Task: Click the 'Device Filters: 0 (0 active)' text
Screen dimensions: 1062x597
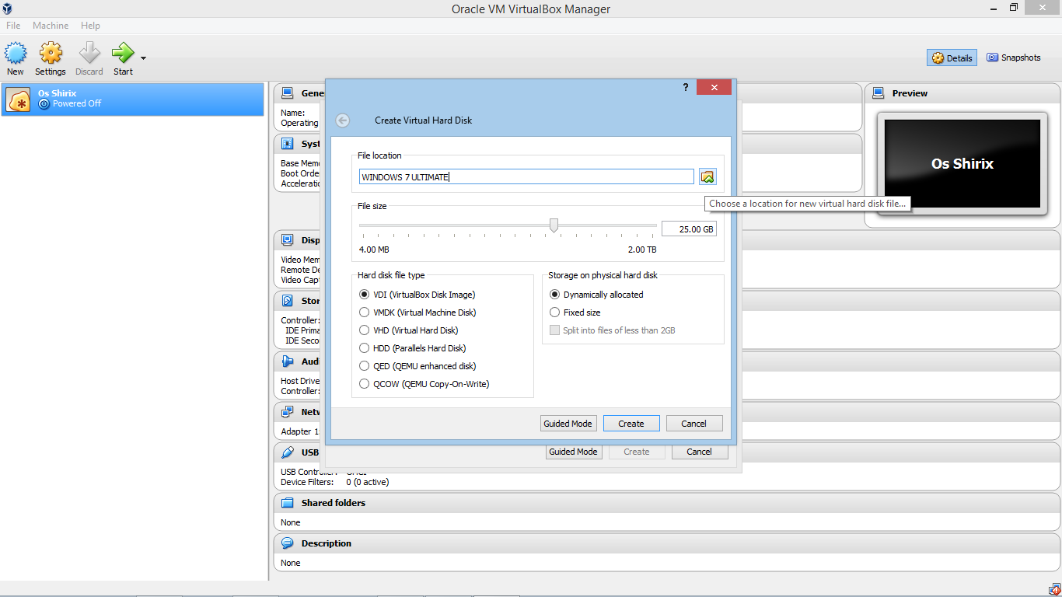Action: coord(335,482)
